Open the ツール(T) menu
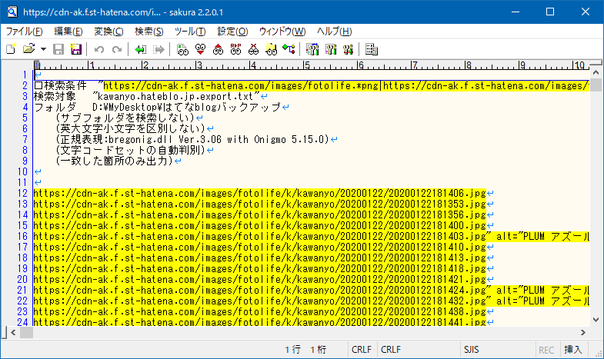The image size is (604, 359). click(x=190, y=32)
